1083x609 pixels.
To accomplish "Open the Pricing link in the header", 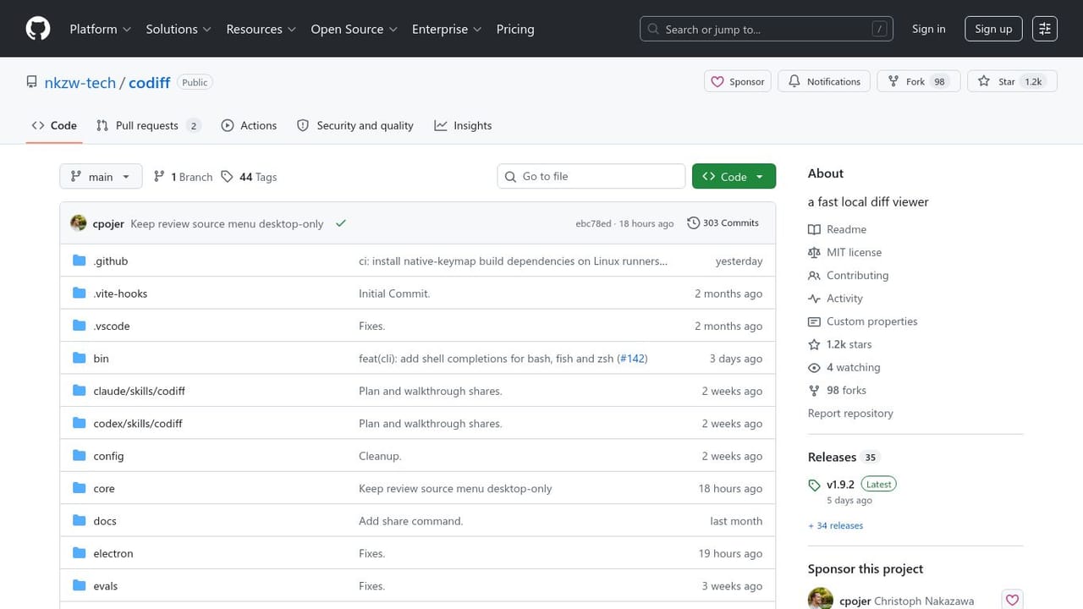I will (515, 29).
